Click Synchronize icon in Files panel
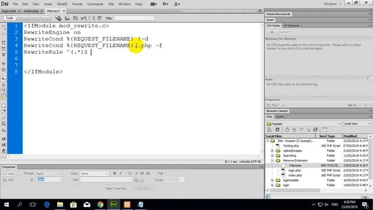 [315, 129]
